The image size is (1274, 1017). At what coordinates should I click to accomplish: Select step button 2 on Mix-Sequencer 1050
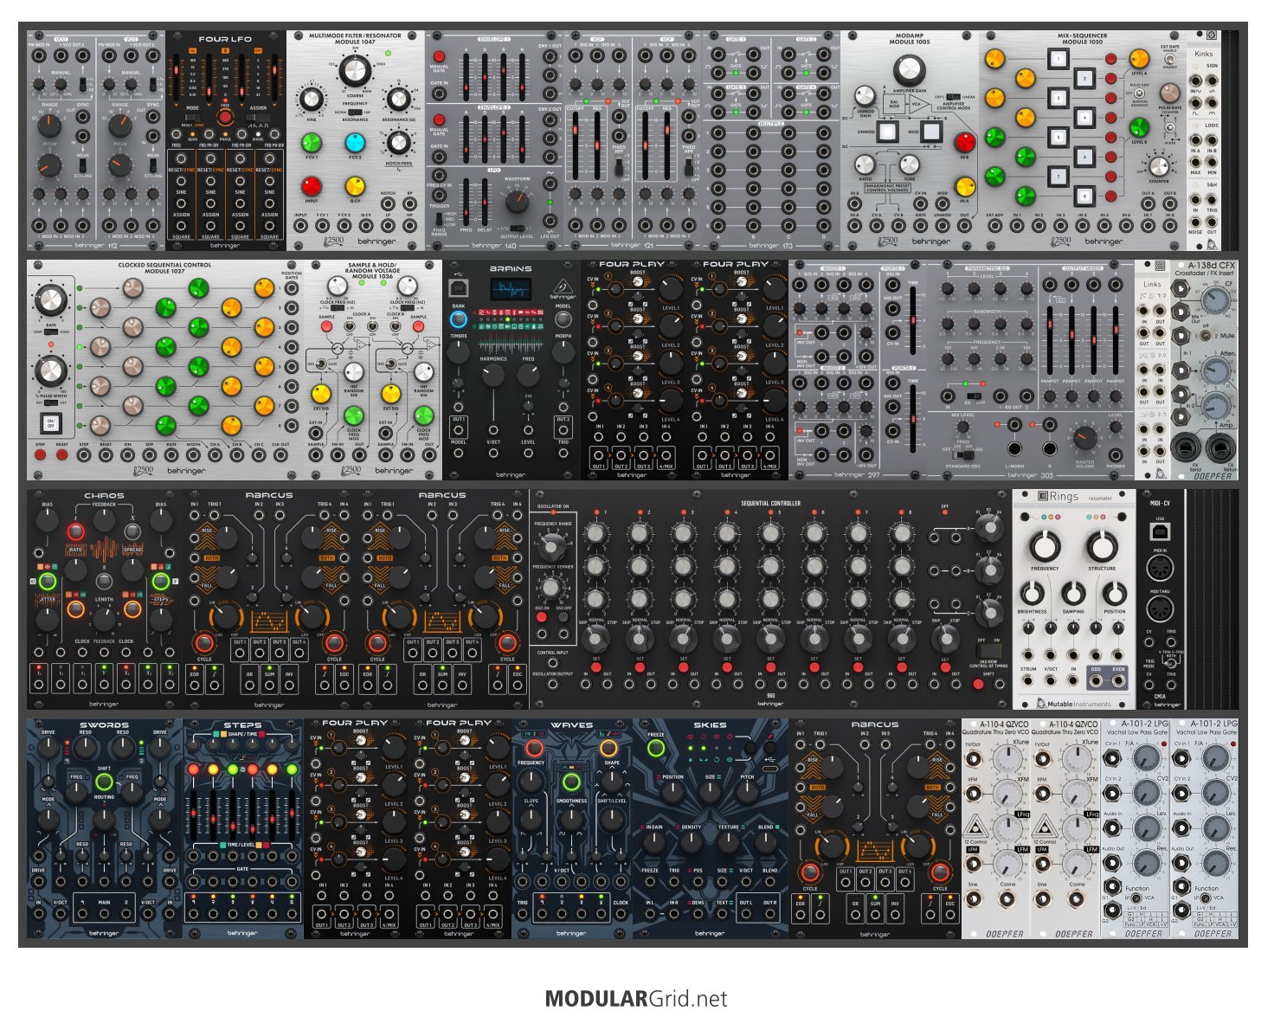1084,78
